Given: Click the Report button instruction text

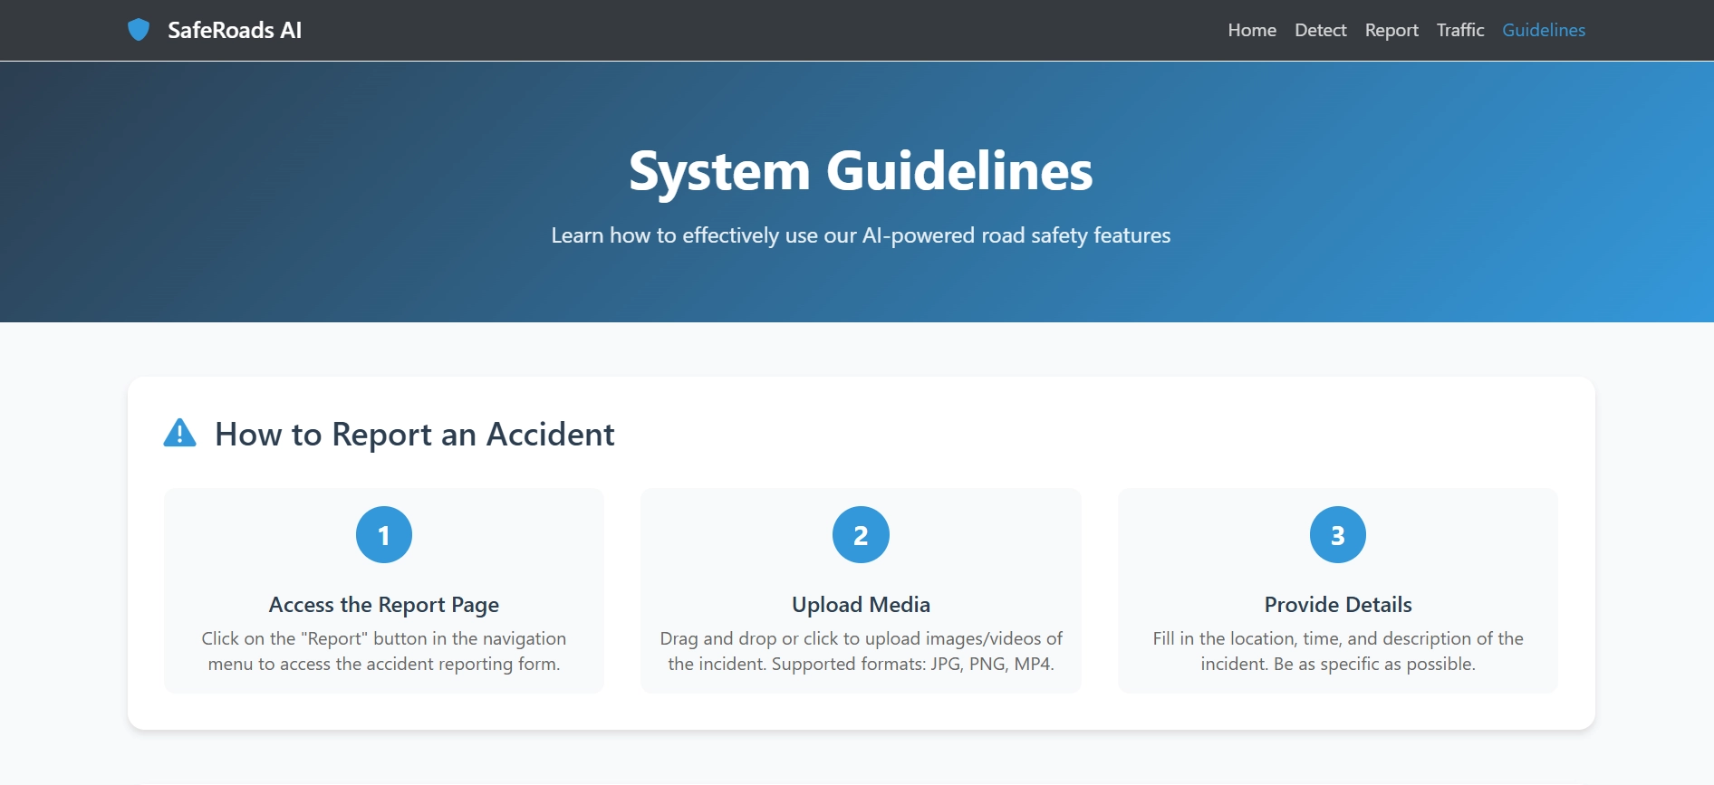Looking at the screenshot, I should 384,652.
